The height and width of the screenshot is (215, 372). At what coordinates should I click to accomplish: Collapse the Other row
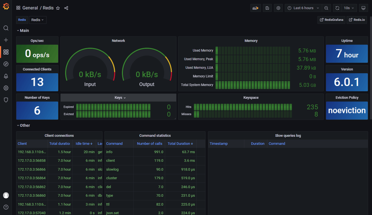23,125
